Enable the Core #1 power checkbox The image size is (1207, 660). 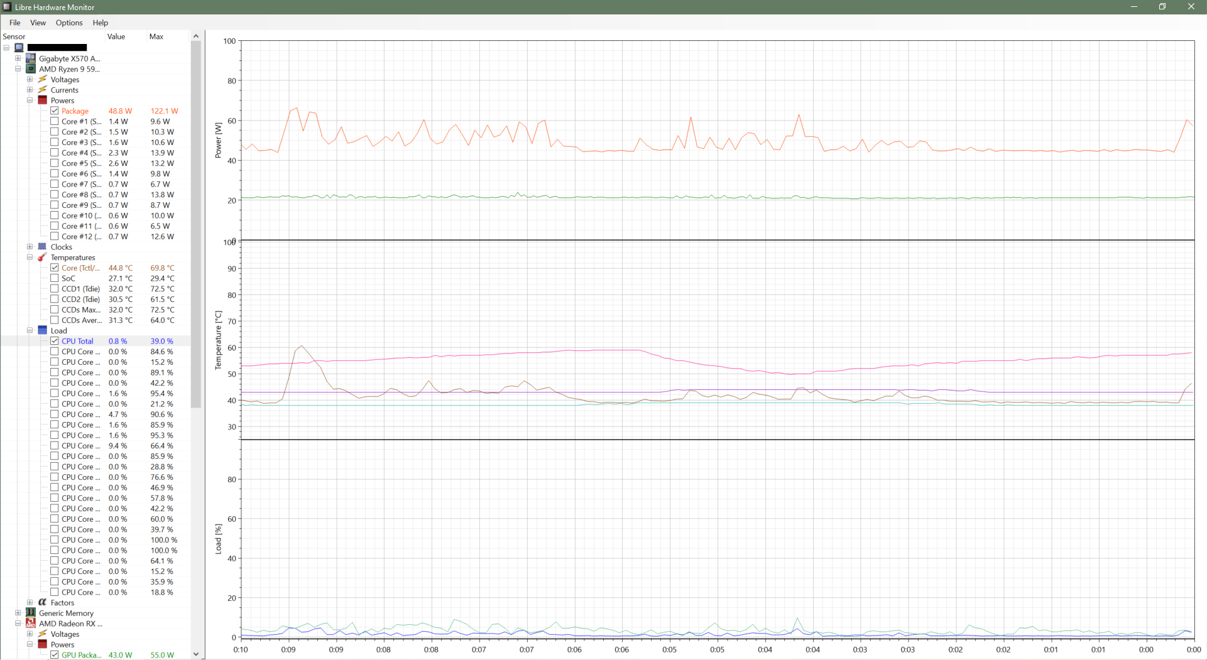pyautogui.click(x=55, y=121)
